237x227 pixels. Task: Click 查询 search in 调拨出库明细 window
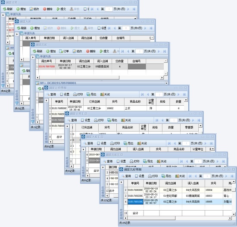click(x=126, y=176)
